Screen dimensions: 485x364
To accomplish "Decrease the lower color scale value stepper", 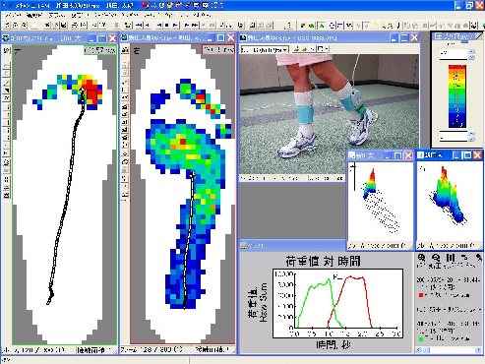I will pos(471,140).
